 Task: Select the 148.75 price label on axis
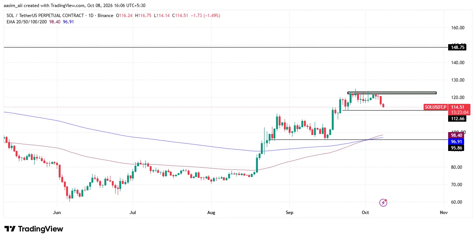coord(458,47)
